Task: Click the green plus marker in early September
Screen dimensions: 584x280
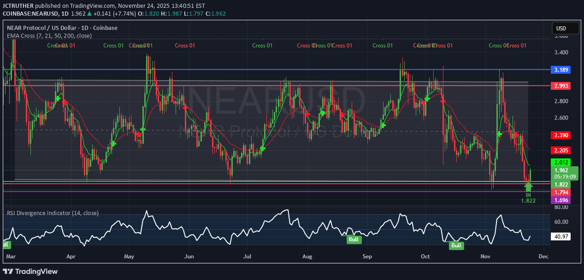Action: click(383, 125)
